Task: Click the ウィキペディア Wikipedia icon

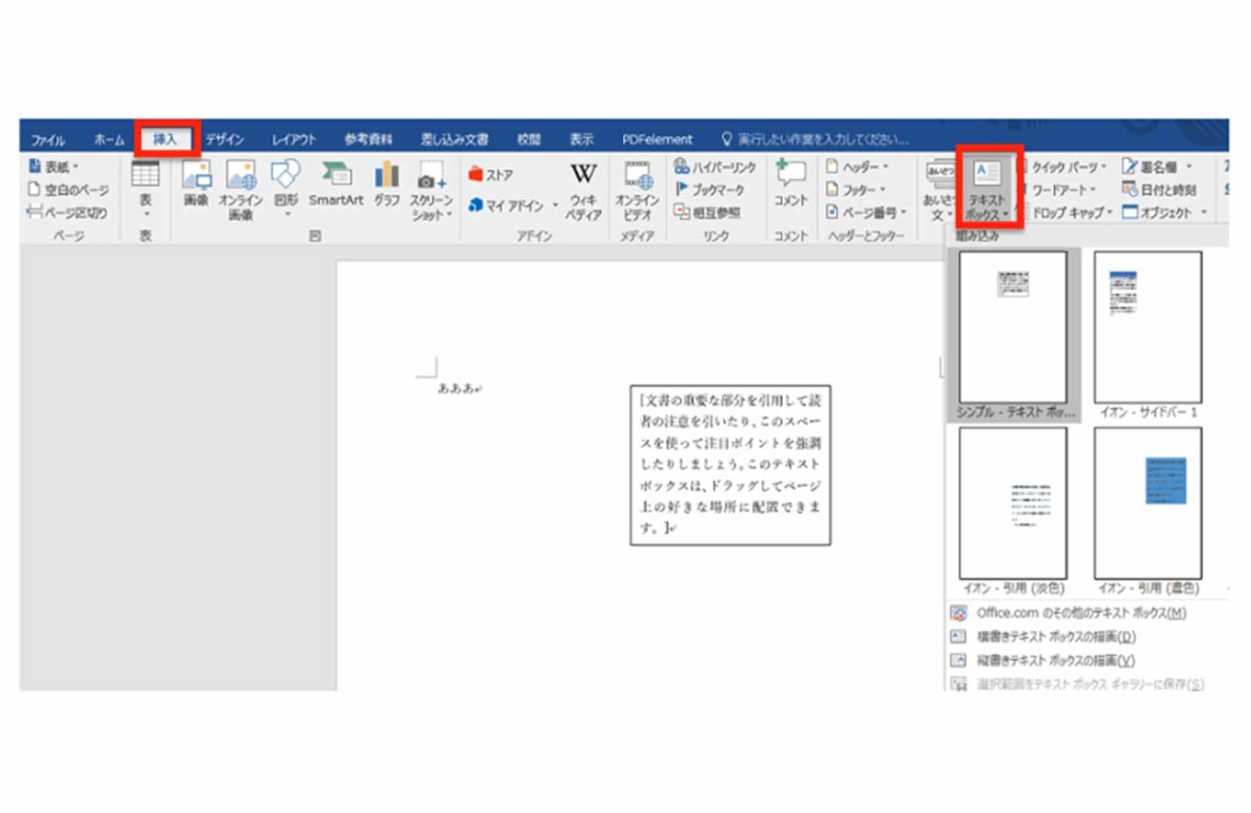Action: [x=583, y=191]
